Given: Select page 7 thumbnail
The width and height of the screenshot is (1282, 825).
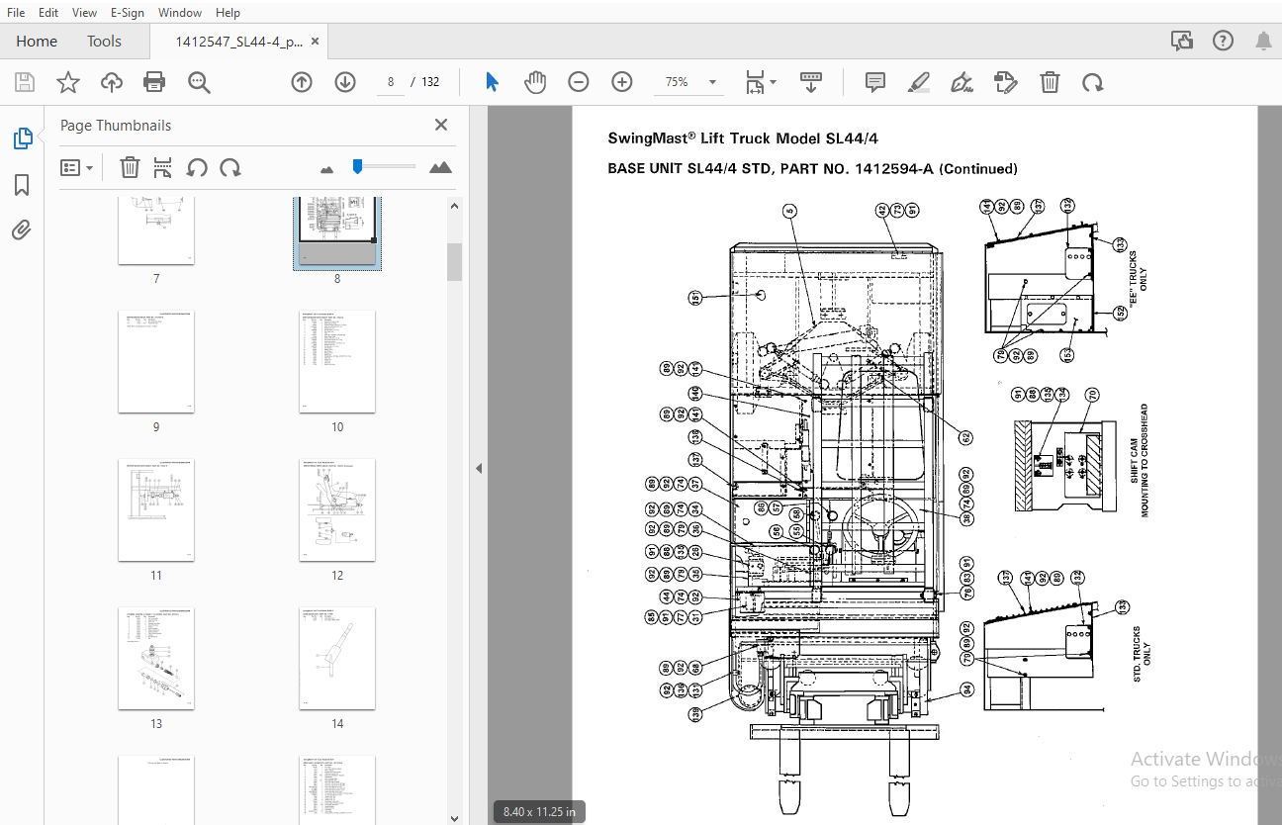Looking at the screenshot, I should coord(156,230).
